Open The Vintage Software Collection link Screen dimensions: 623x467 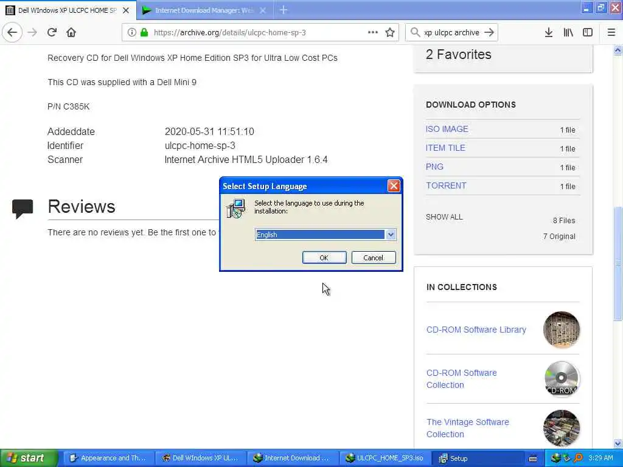click(468, 428)
